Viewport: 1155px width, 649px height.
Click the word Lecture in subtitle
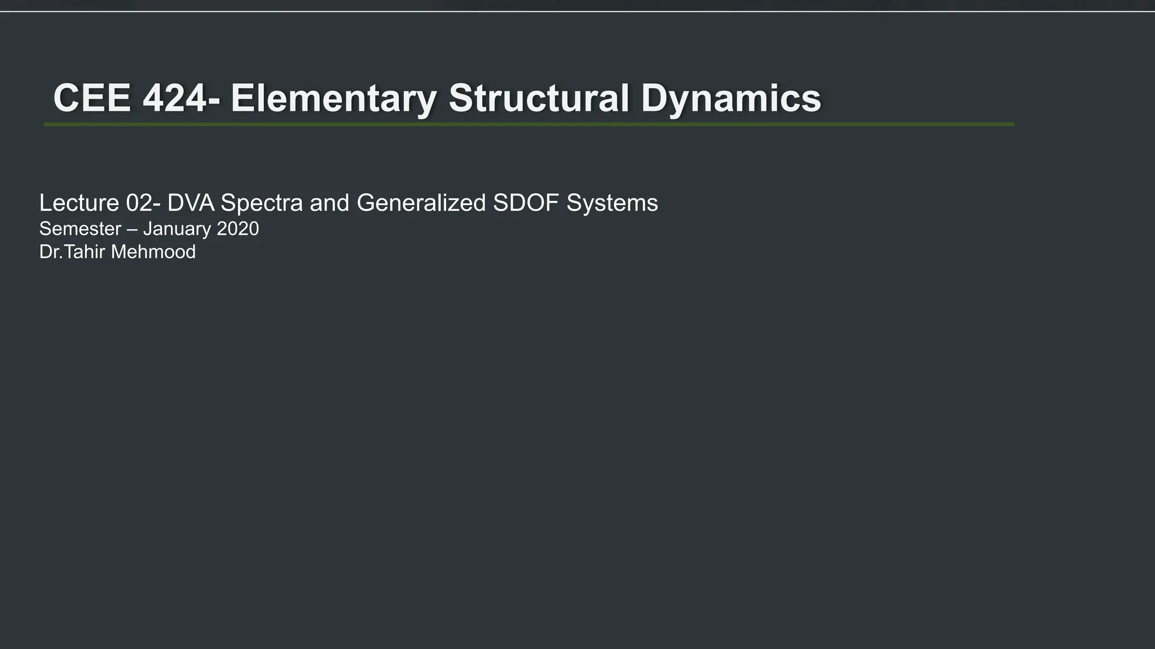(x=80, y=203)
